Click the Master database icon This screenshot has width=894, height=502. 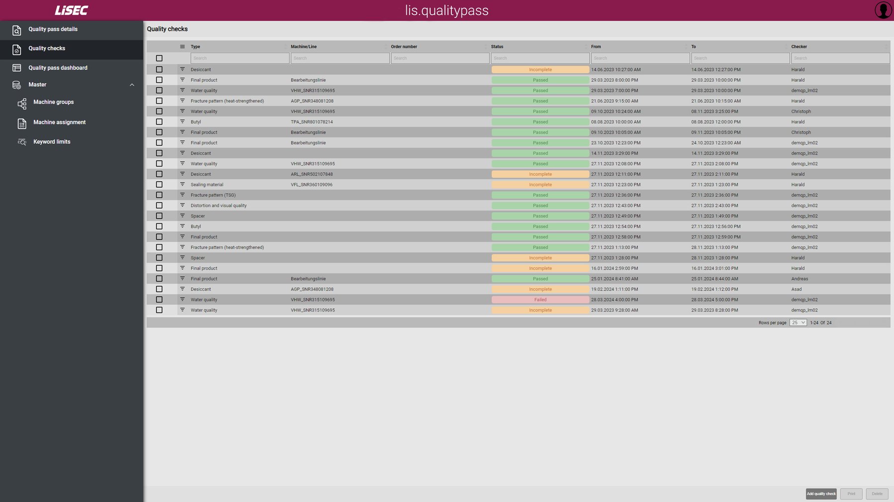tap(16, 85)
